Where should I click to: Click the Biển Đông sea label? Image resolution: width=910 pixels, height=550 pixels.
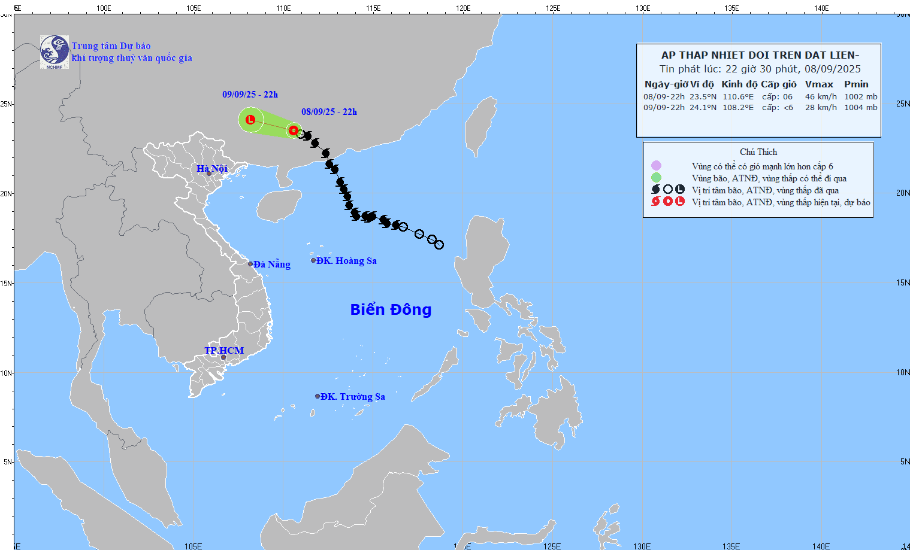point(391,309)
